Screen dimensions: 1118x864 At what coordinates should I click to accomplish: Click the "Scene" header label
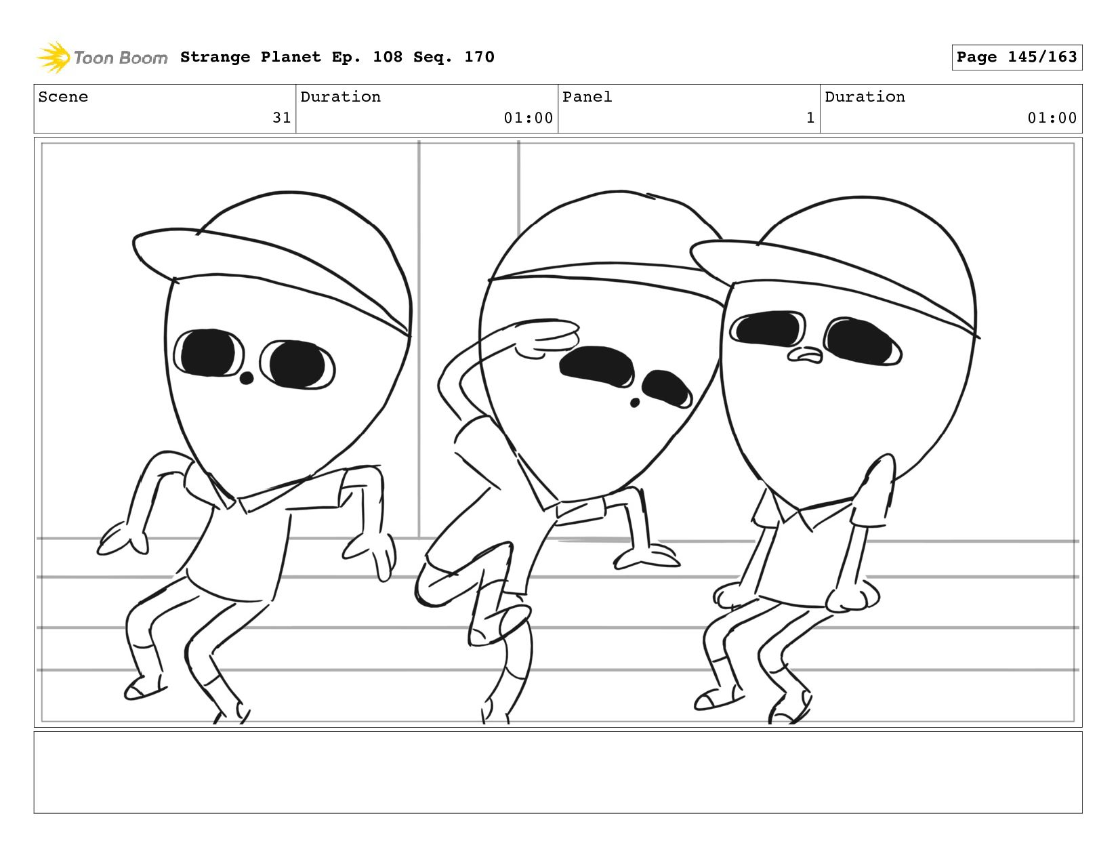(63, 97)
